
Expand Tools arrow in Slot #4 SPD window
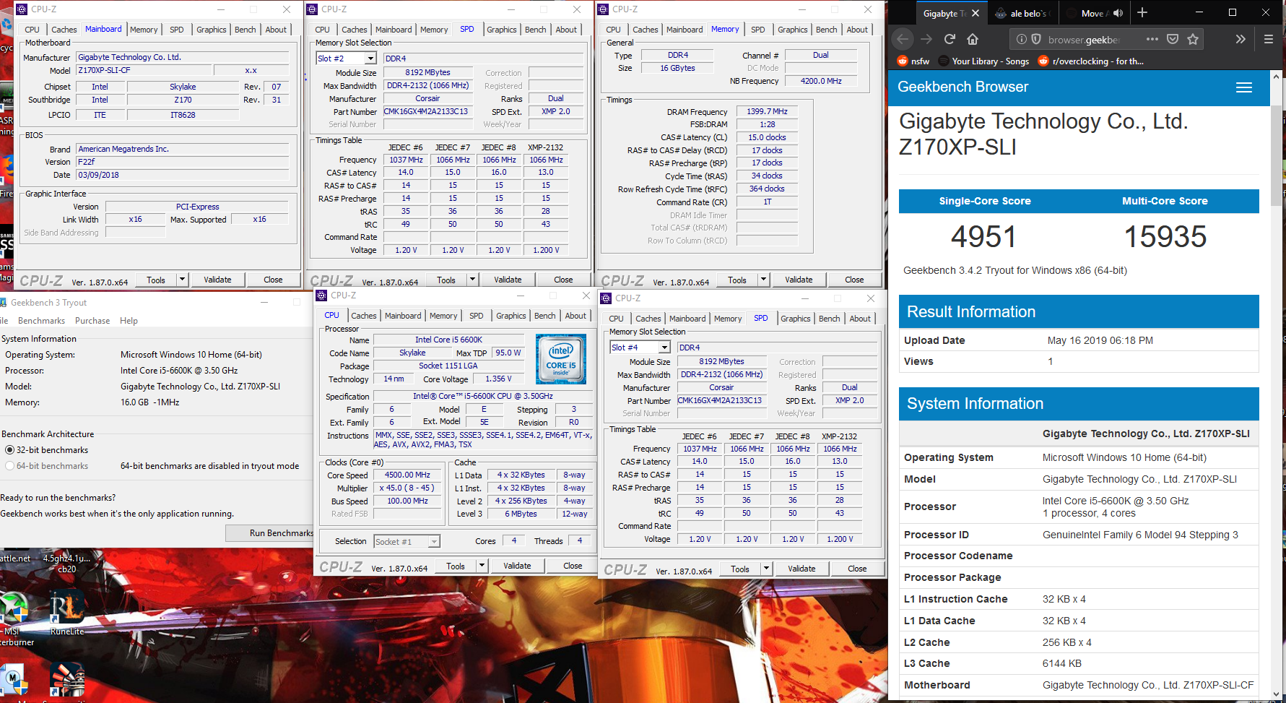pyautogui.click(x=766, y=569)
